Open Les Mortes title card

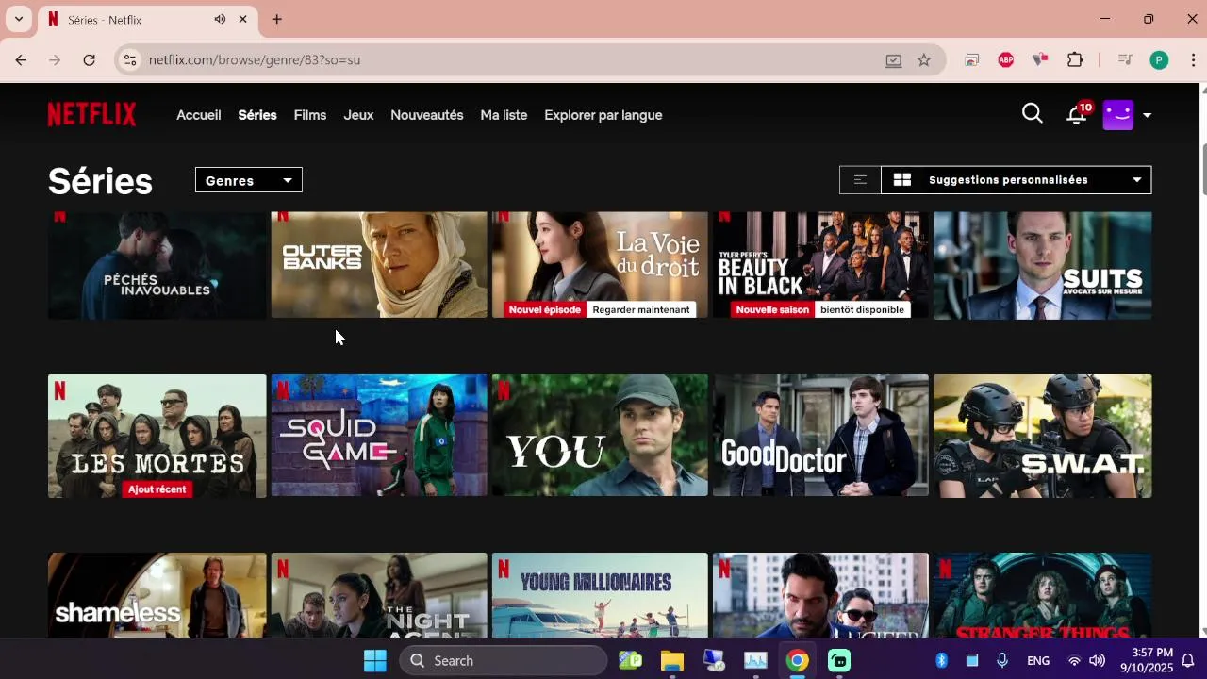pyautogui.click(x=157, y=436)
